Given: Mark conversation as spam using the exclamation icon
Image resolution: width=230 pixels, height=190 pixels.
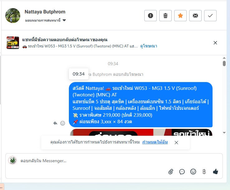Looking at the screenshot, I should tap(151, 16).
